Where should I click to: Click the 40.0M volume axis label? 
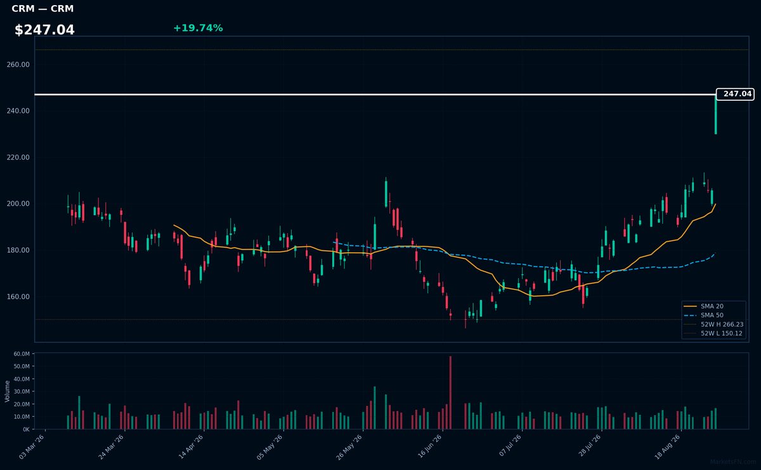22,379
